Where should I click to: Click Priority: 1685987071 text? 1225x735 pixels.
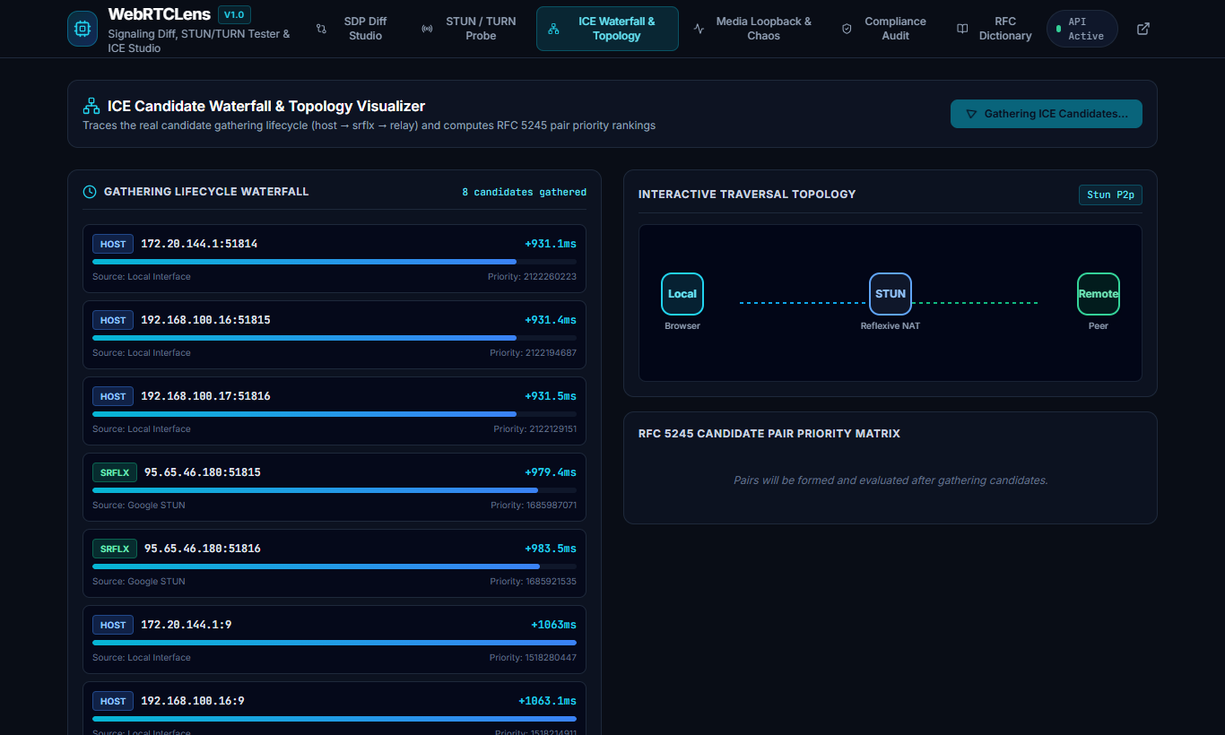tap(534, 506)
